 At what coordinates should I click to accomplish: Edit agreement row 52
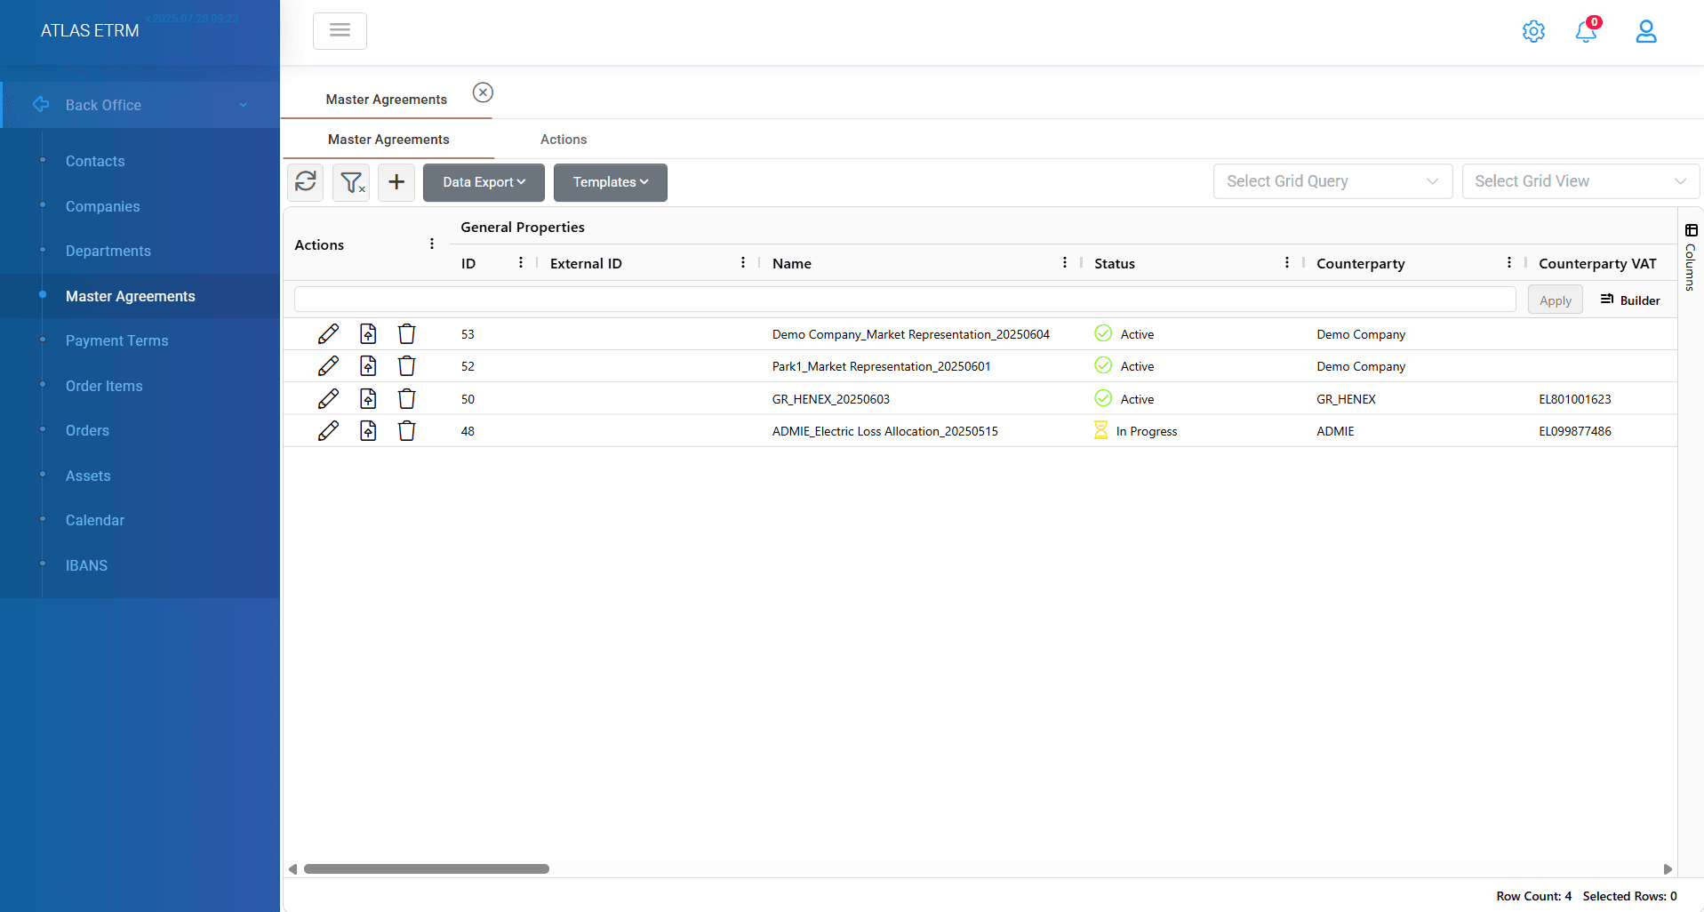click(x=328, y=366)
